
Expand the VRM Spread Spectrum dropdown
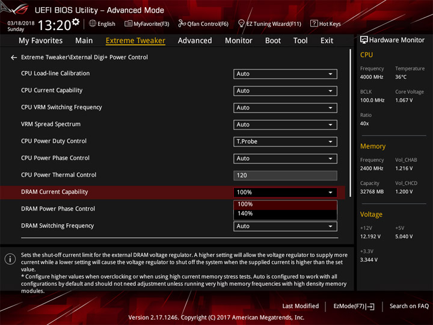click(285, 125)
